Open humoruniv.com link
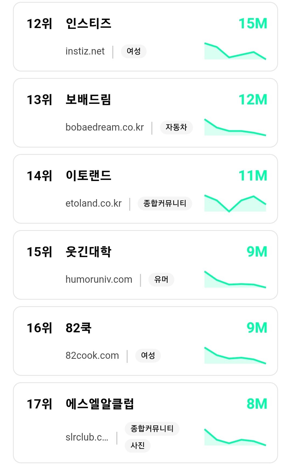This screenshot has height=464, width=291. pos(99,279)
